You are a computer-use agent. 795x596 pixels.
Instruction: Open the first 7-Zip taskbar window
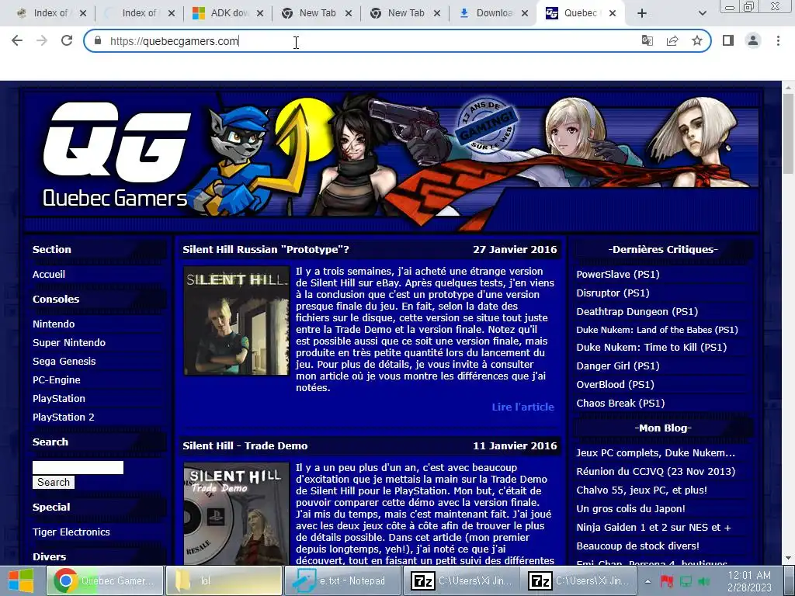[x=462, y=580]
